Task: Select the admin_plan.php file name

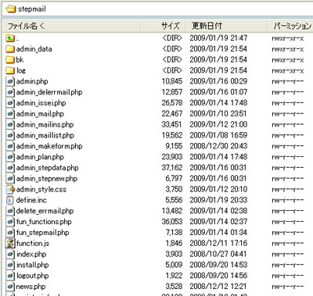Action: coord(40,157)
